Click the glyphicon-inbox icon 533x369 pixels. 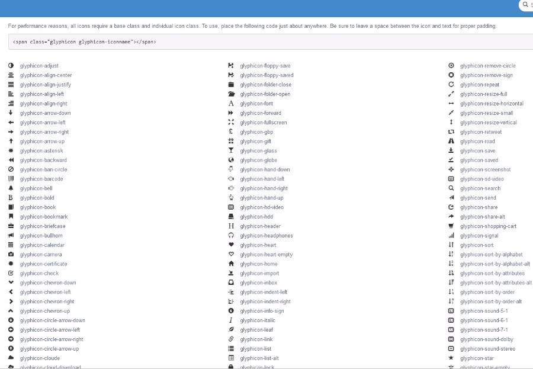click(231, 283)
